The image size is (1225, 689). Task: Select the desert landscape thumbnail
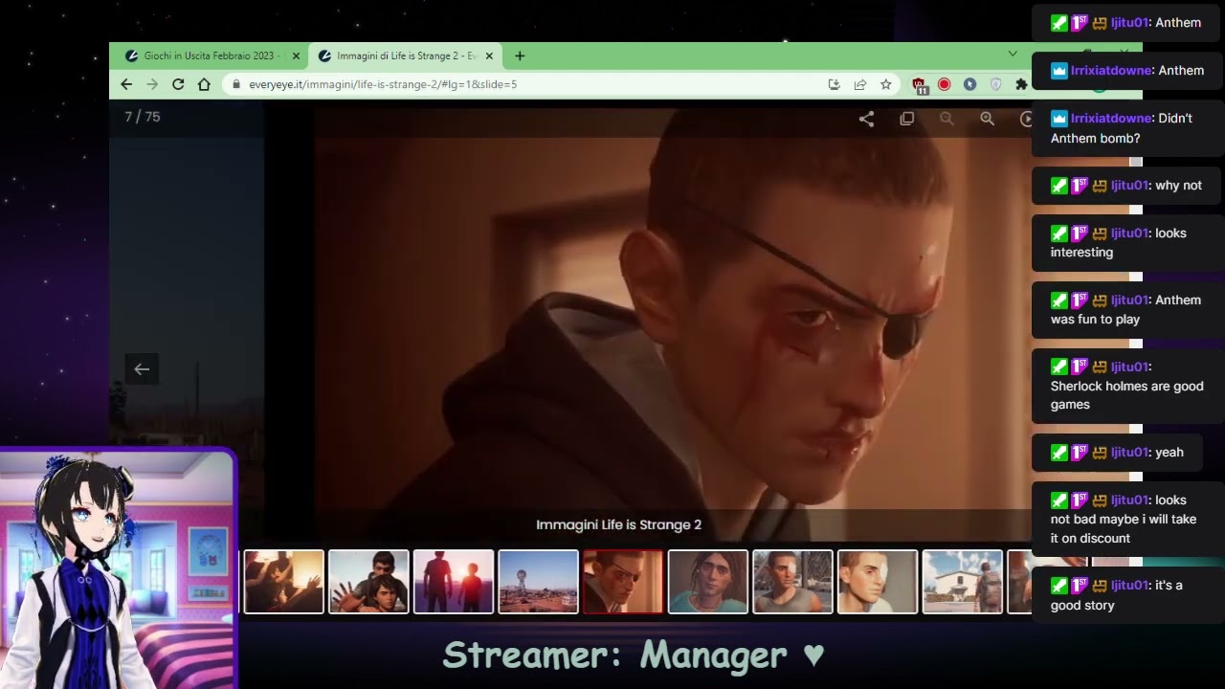pos(538,581)
